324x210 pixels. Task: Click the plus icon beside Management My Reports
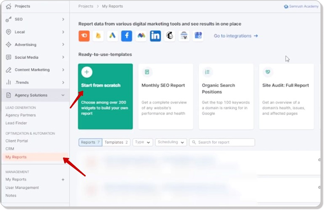click(x=63, y=180)
